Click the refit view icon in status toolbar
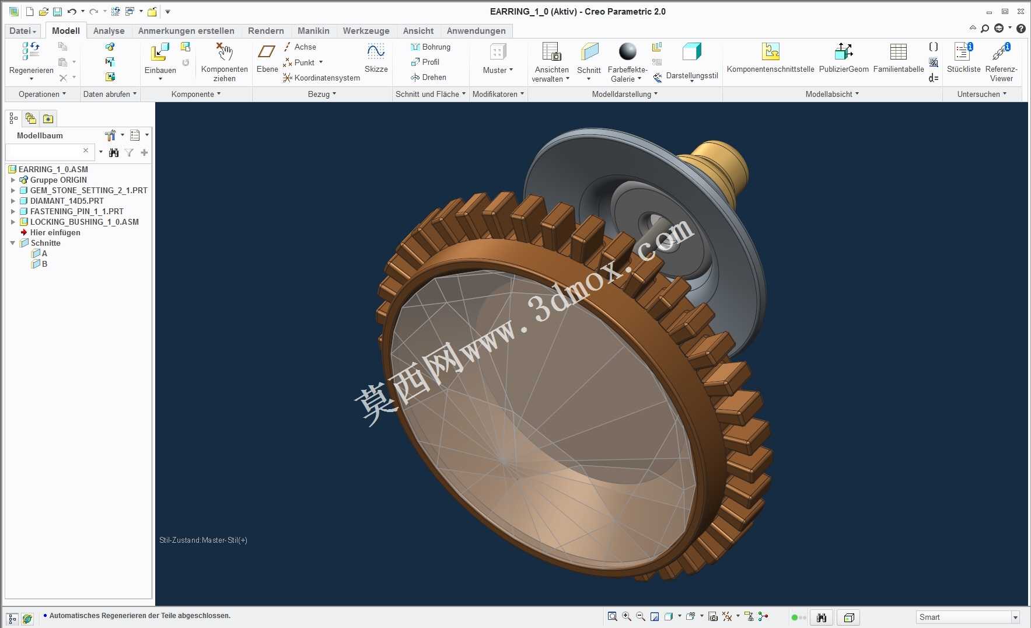Viewport: 1031px width, 628px height. tap(612, 616)
